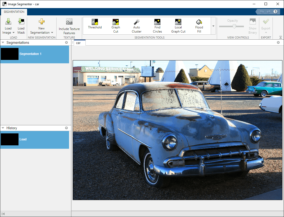Collapse the History panel triangle
The image size is (284, 217).
click(3, 128)
